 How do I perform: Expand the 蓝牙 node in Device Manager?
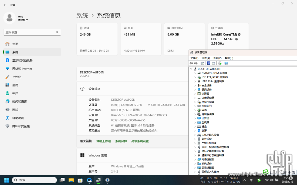click(195, 131)
